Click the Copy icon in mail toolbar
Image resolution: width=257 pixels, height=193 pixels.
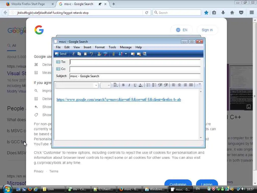(x=79, y=54)
